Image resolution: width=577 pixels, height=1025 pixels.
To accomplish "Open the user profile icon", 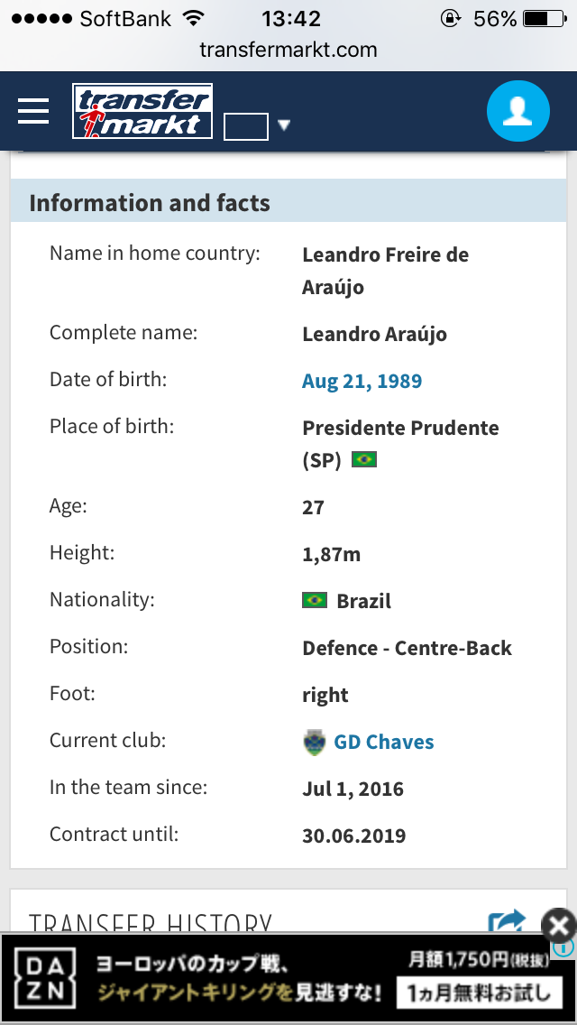I will click(517, 111).
